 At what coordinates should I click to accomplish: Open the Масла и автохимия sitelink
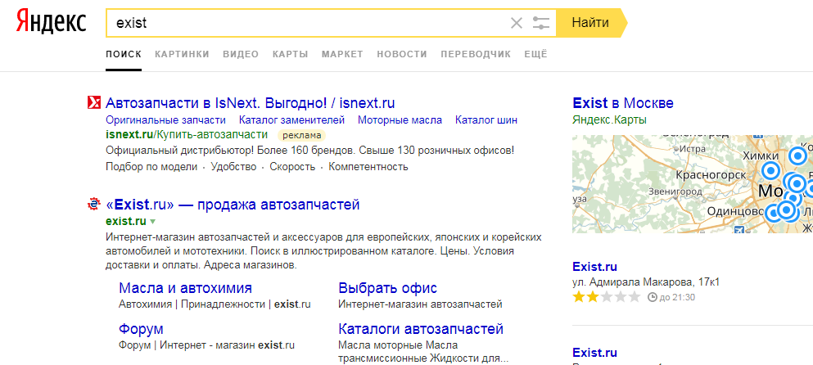click(185, 288)
